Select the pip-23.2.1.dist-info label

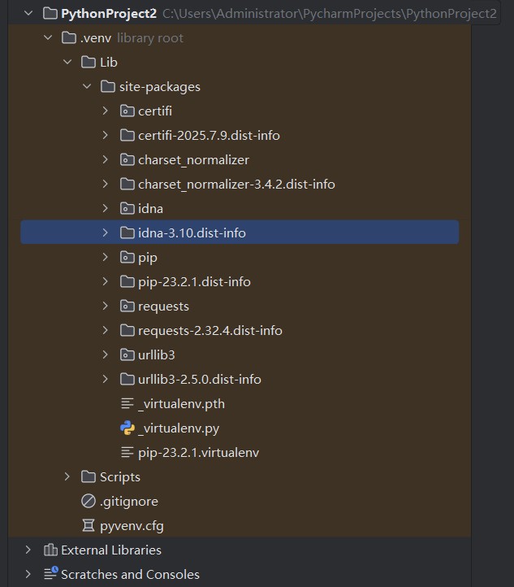(x=194, y=282)
